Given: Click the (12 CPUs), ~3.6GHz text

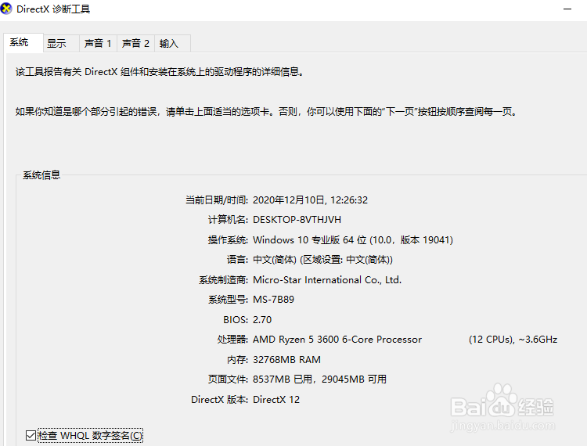Looking at the screenshot, I should [513, 340].
